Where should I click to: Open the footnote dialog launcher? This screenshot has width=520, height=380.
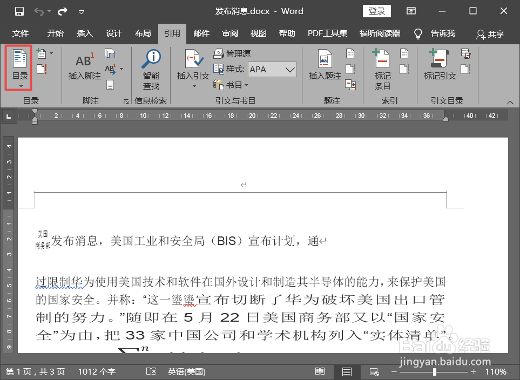click(126, 101)
